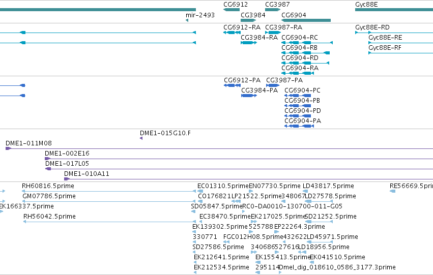Click transcript CG6904-RC label

click(300, 38)
